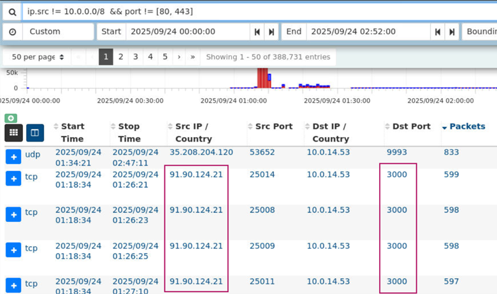Click the search expression input field
Screen dimensions: 497x294
[255, 11]
